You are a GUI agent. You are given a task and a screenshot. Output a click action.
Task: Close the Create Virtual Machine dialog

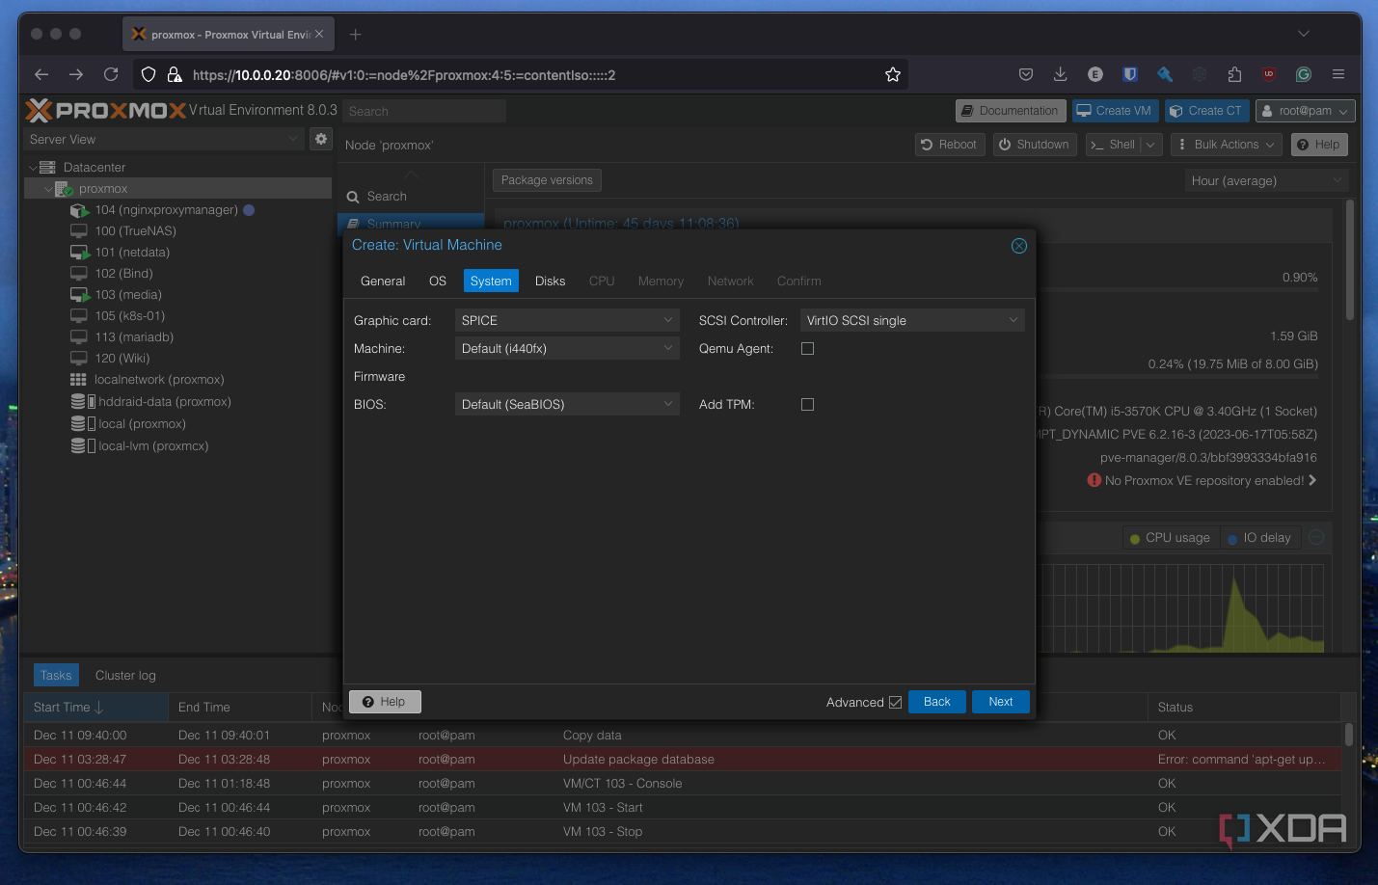[x=1018, y=246]
